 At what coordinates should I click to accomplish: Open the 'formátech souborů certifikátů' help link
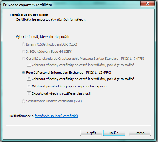pyautogui.click(x=56, y=116)
